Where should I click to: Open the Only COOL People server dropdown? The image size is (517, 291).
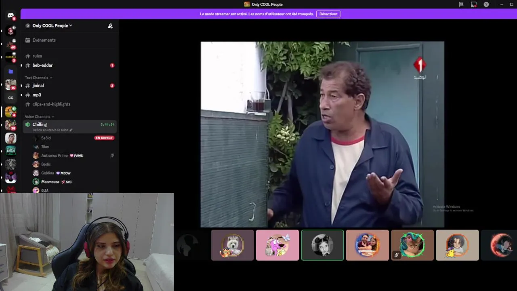(x=52, y=26)
